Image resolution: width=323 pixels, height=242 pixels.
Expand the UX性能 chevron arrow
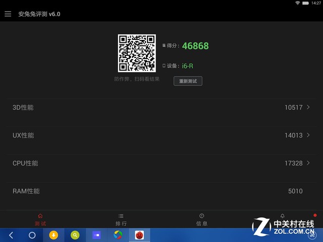308,135
